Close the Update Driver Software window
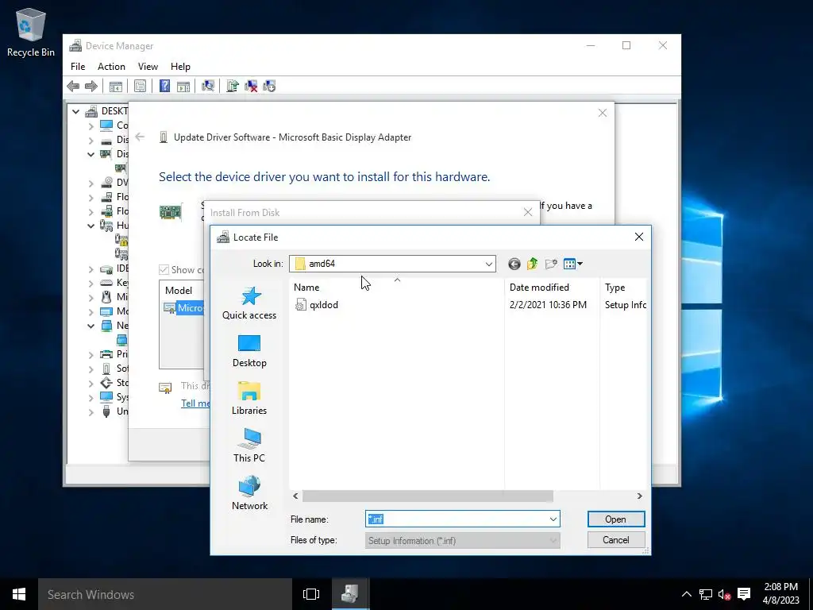813x610 pixels. [x=603, y=113]
